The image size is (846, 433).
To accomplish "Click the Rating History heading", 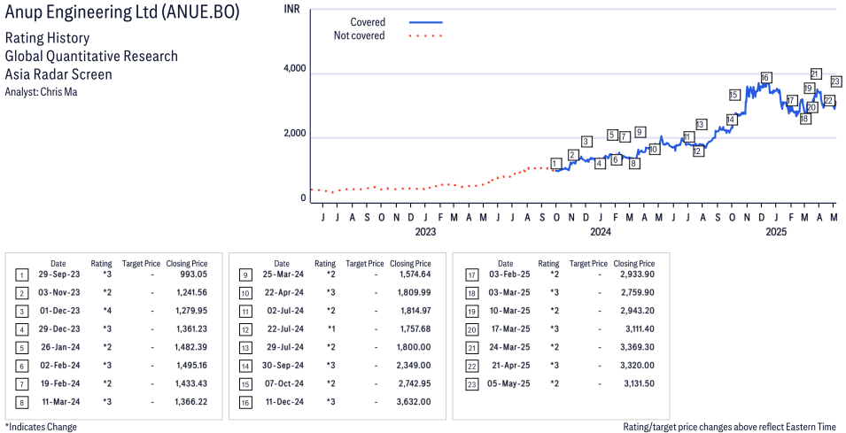I will [x=47, y=38].
